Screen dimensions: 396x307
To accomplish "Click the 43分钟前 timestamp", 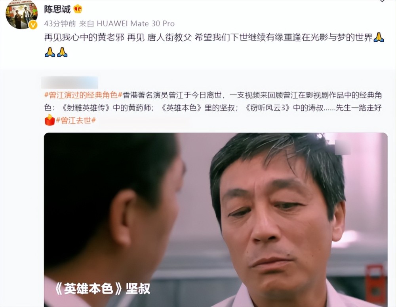I will click(60, 24).
